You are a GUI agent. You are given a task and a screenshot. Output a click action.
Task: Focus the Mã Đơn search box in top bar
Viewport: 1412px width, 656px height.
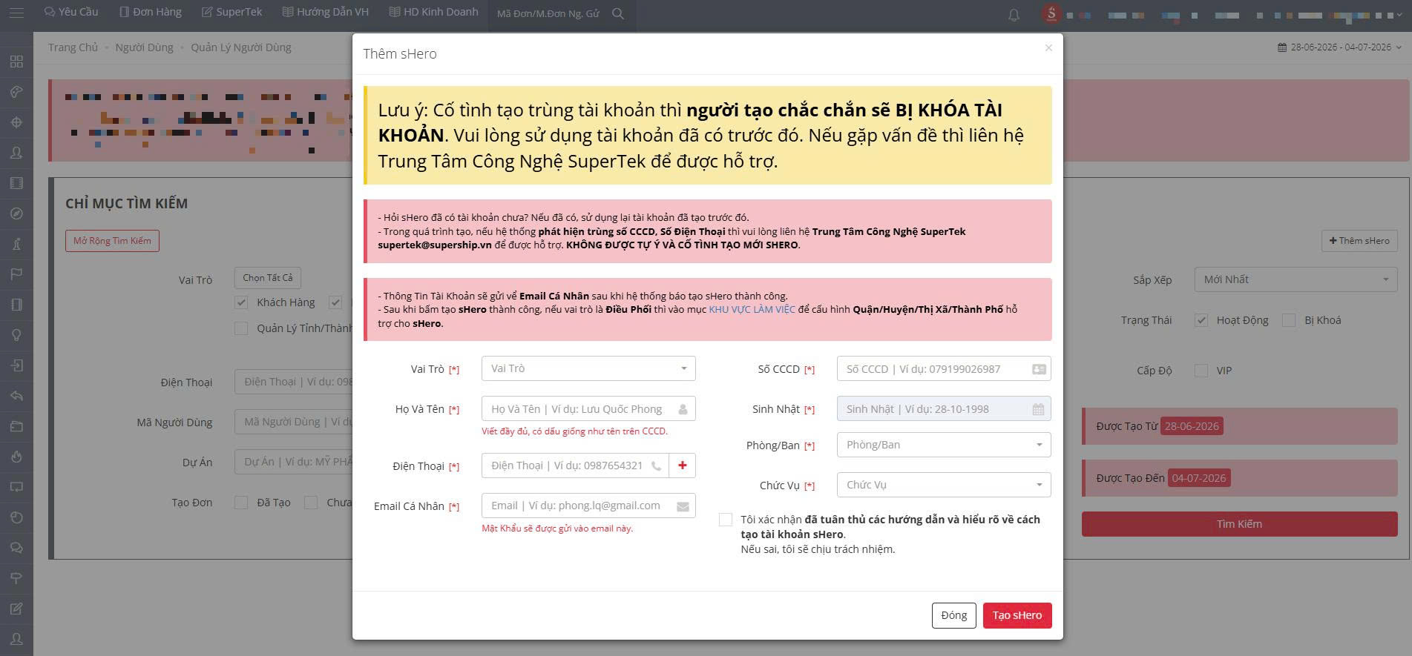548,13
